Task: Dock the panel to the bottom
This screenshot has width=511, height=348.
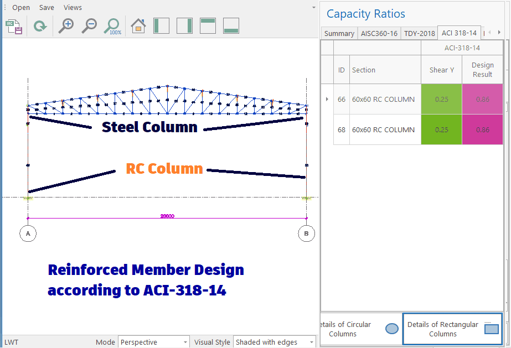Action: [231, 26]
